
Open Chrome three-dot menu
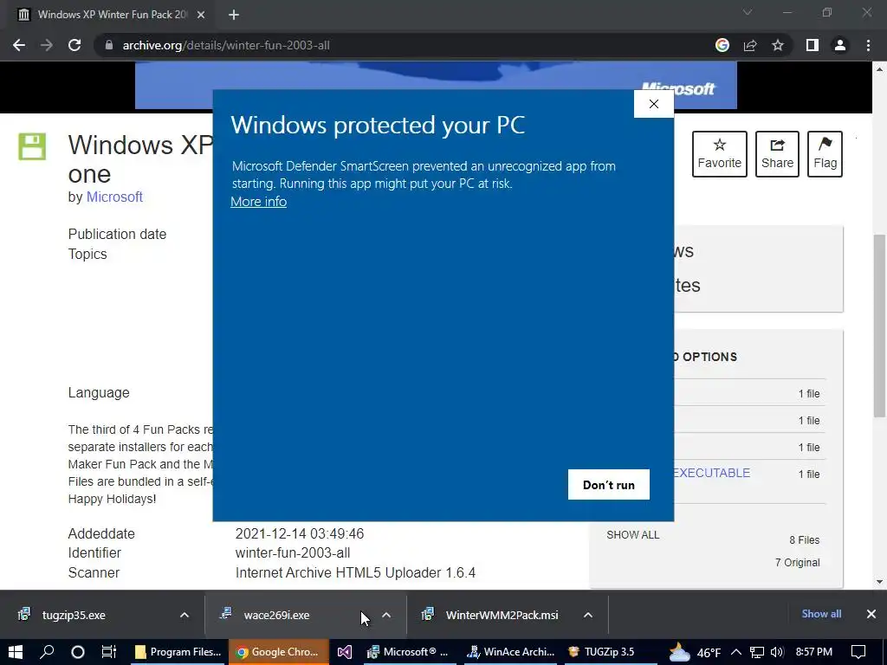pyautogui.click(x=868, y=45)
